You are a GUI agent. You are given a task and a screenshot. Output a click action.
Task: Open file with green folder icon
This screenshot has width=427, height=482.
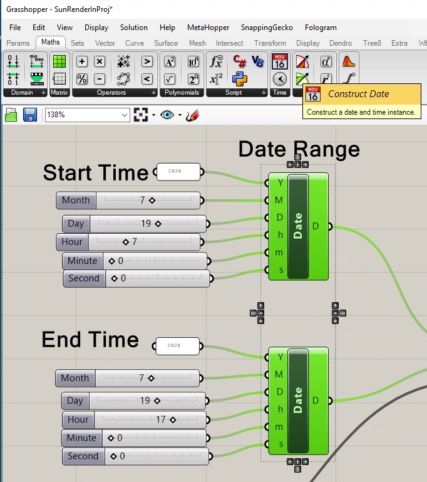click(x=11, y=115)
